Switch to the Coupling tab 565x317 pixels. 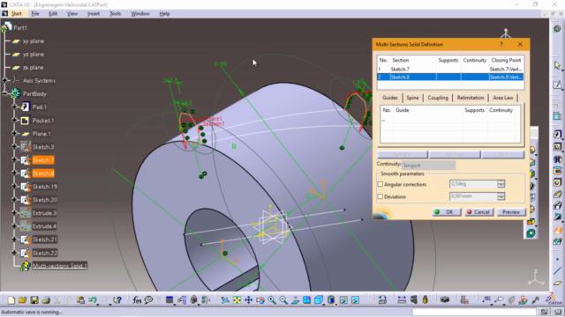click(438, 98)
